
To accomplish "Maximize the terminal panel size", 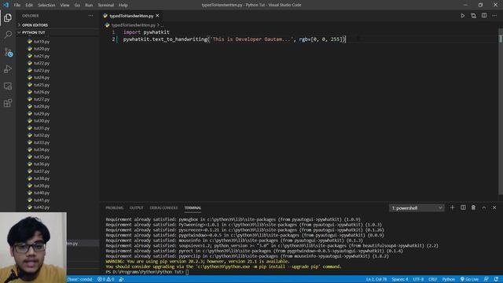I will coord(484,208).
